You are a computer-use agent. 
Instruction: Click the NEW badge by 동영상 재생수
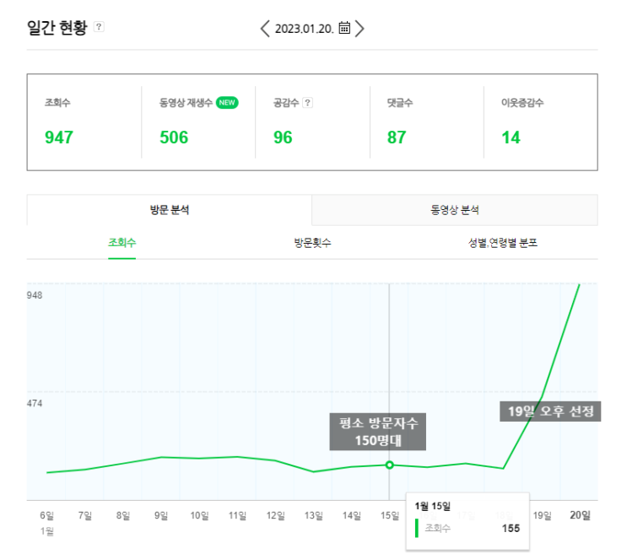227,103
